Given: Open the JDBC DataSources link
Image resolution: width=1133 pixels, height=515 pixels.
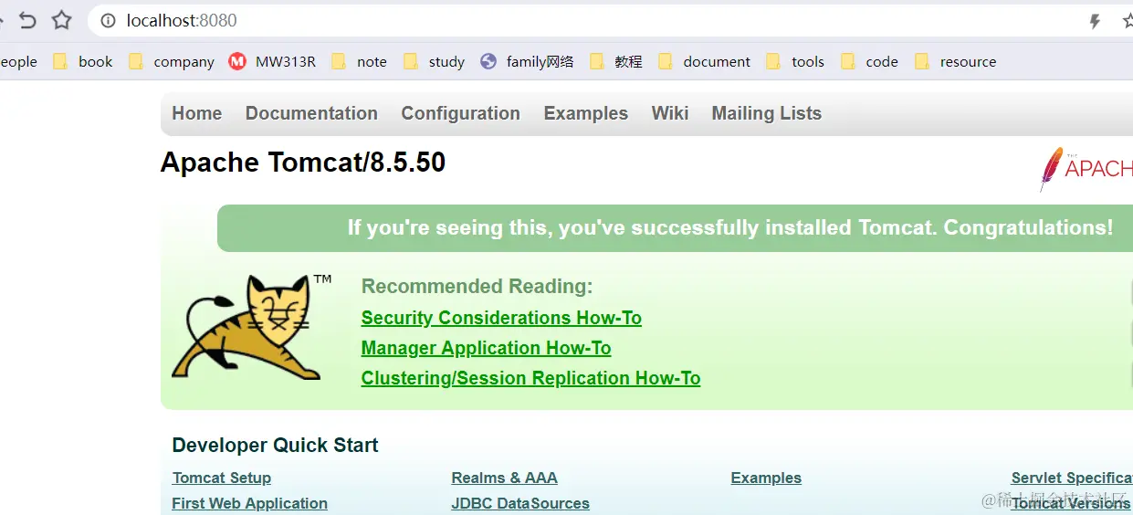Looking at the screenshot, I should (520, 503).
